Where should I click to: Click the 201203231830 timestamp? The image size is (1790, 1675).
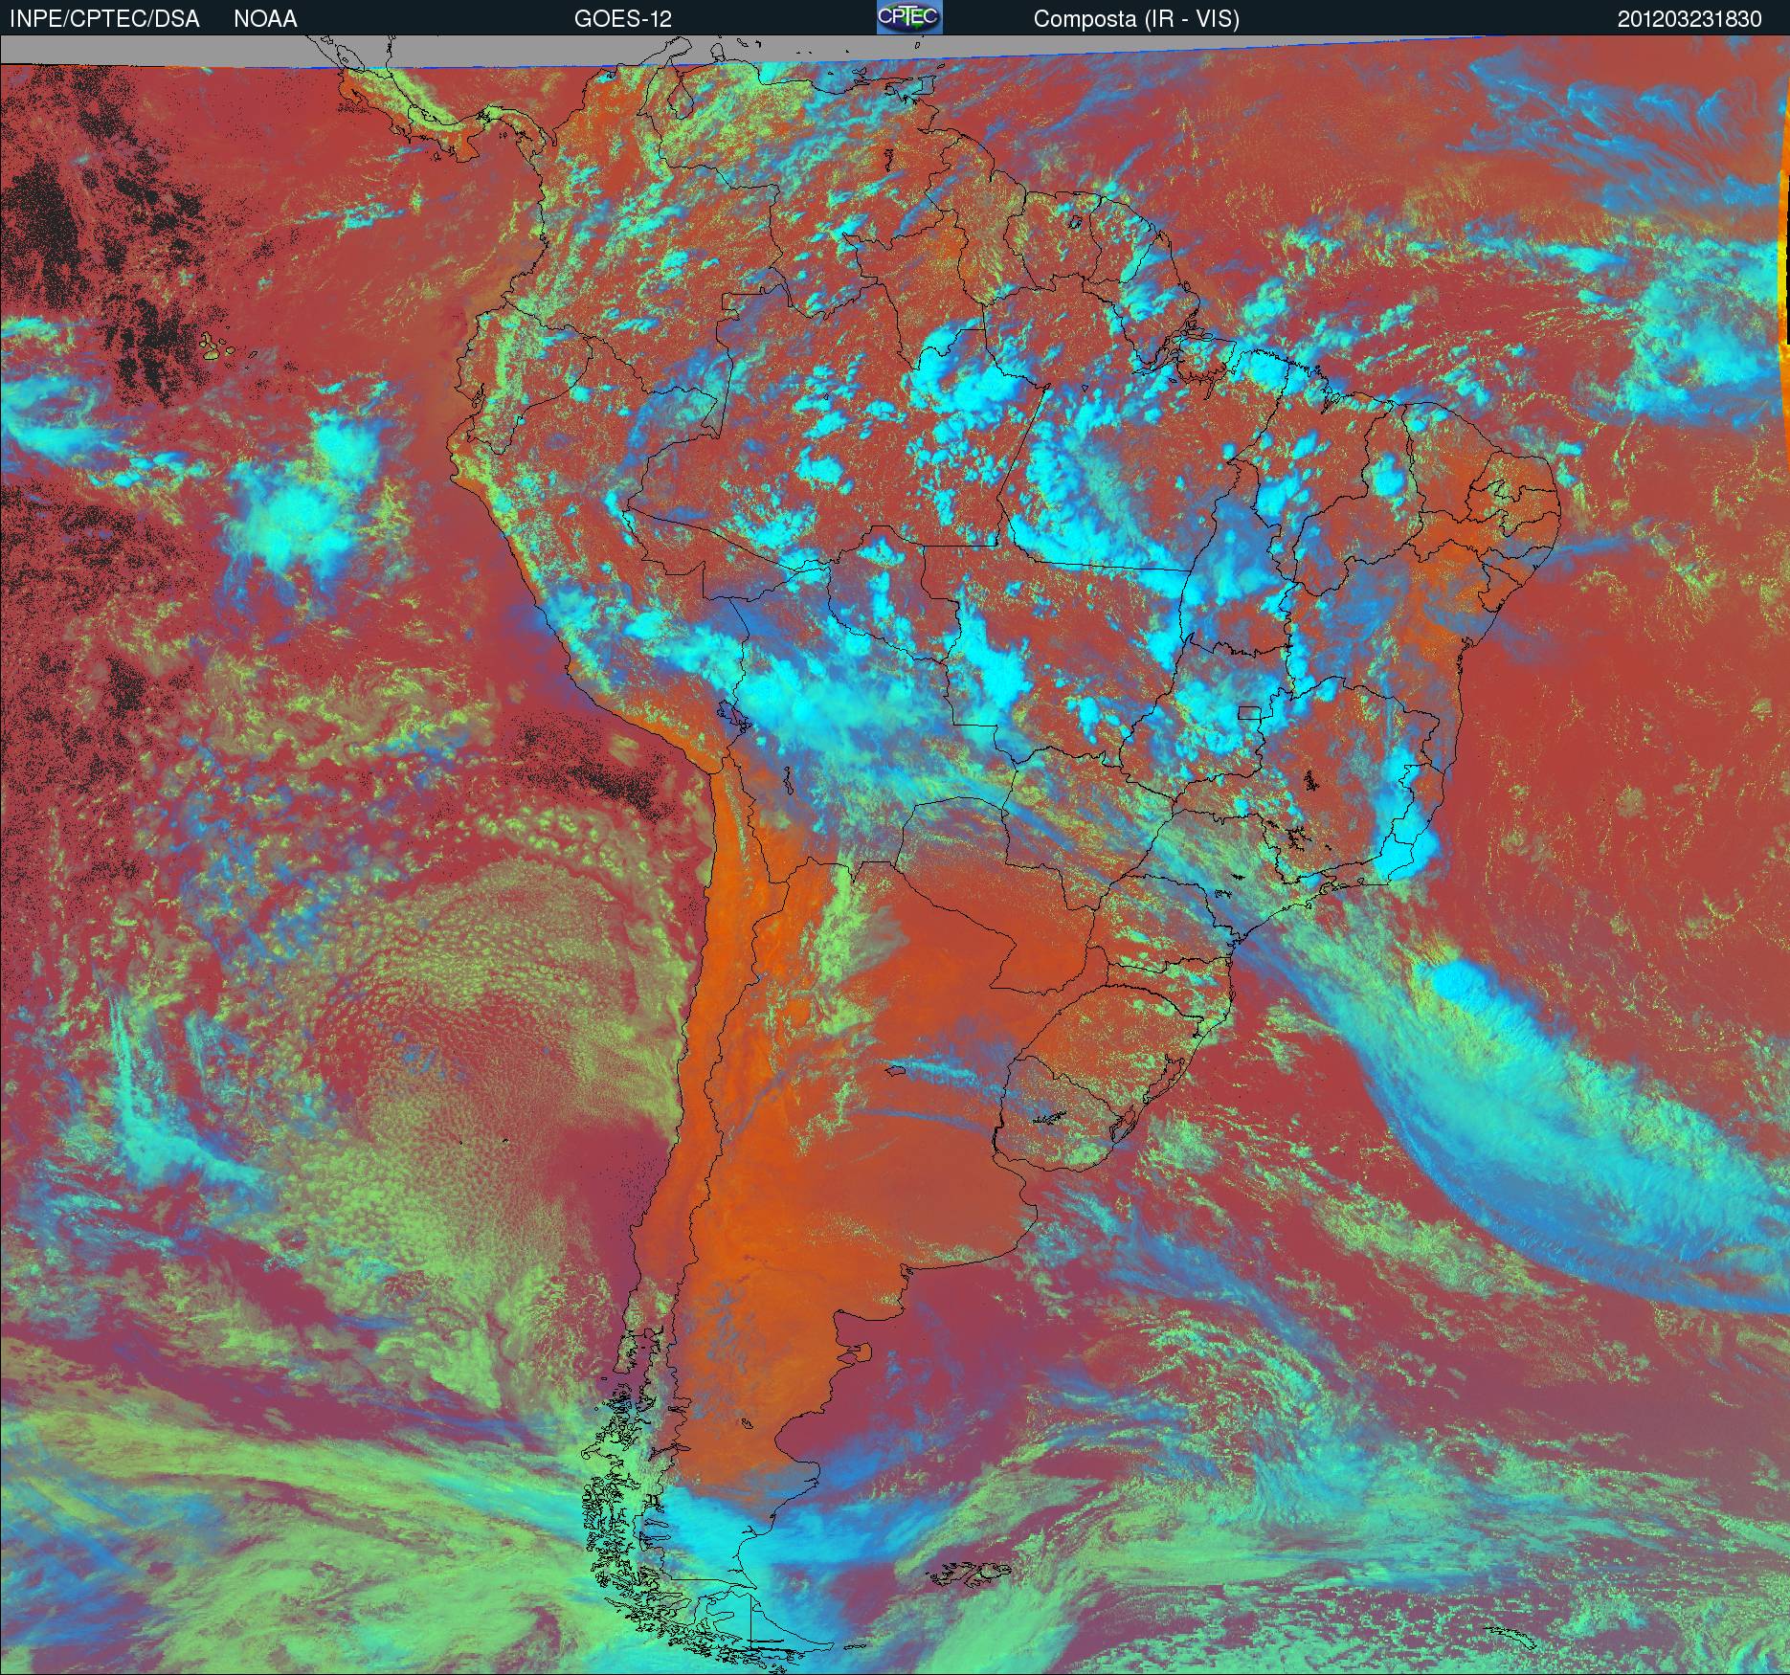pyautogui.click(x=1689, y=19)
